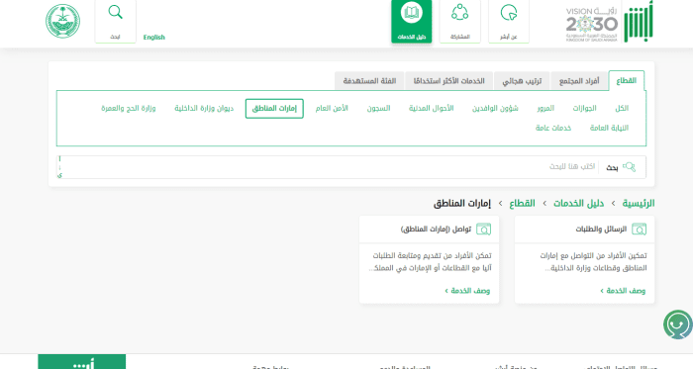Image resolution: width=693 pixels, height=369 pixels.
Task: Open the 'تواصل (إمارات المناطق)' service title
Action: tap(436, 230)
